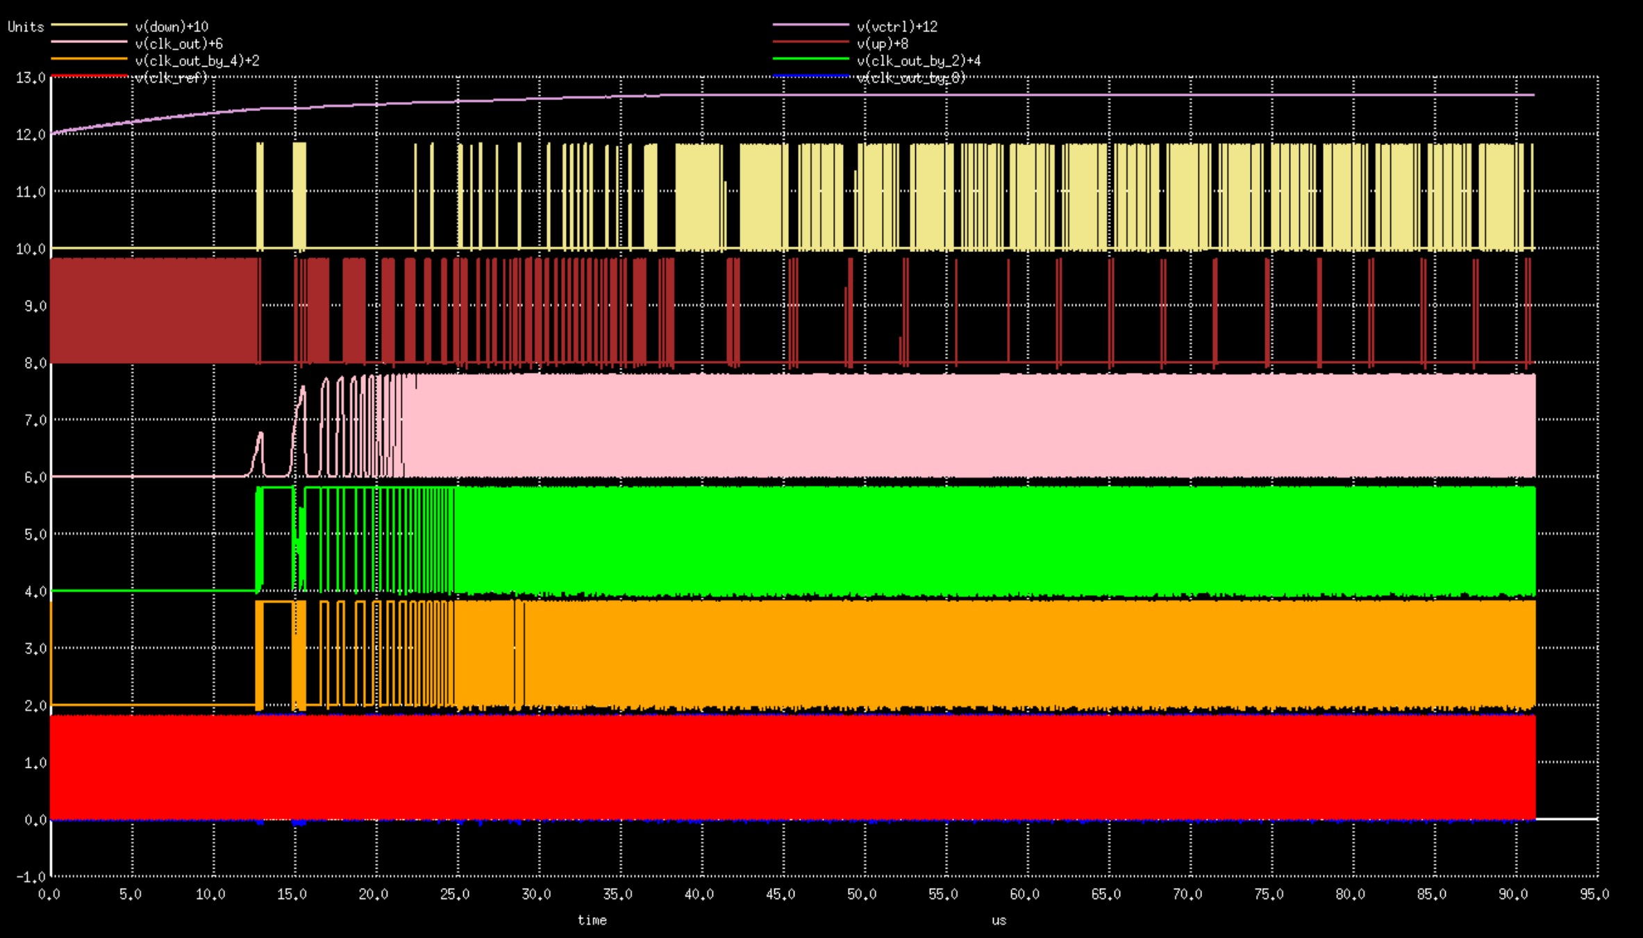
Task: Click the green legend line for v(clk_out_by_2)+4
Action: 810,59
